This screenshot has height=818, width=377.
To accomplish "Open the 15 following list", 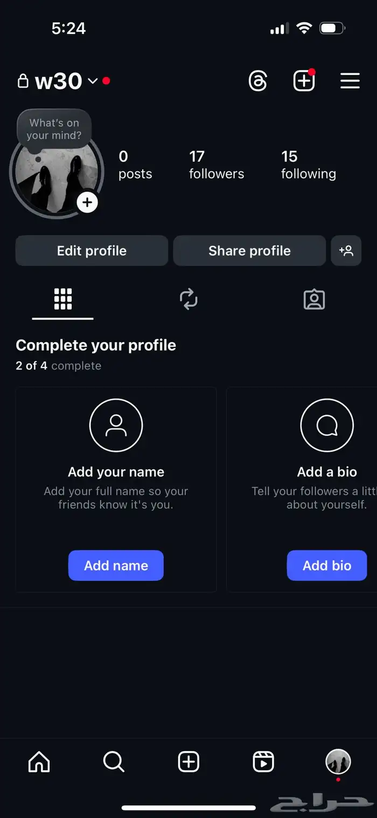I will (x=308, y=164).
